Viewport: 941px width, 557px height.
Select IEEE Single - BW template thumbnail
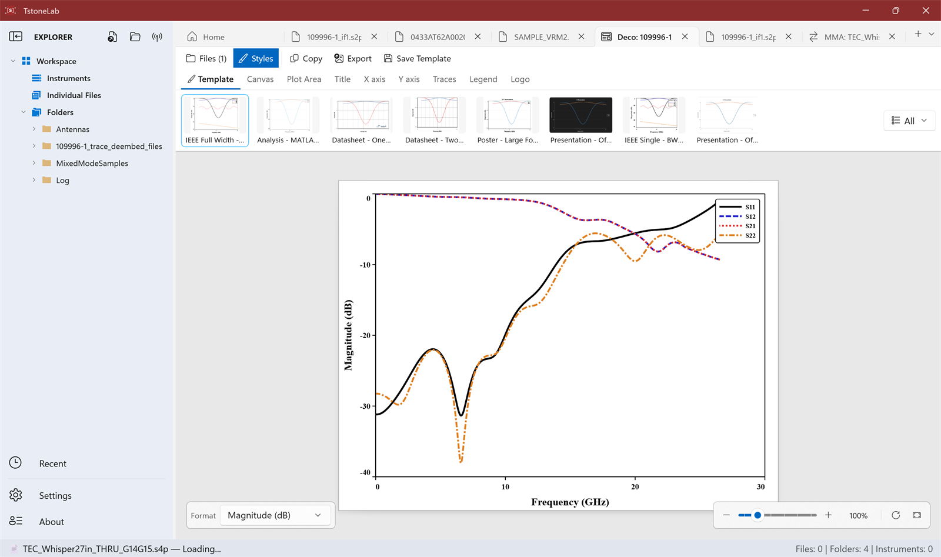[654, 121]
